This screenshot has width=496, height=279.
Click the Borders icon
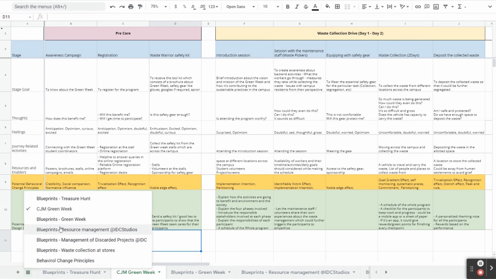337,6
